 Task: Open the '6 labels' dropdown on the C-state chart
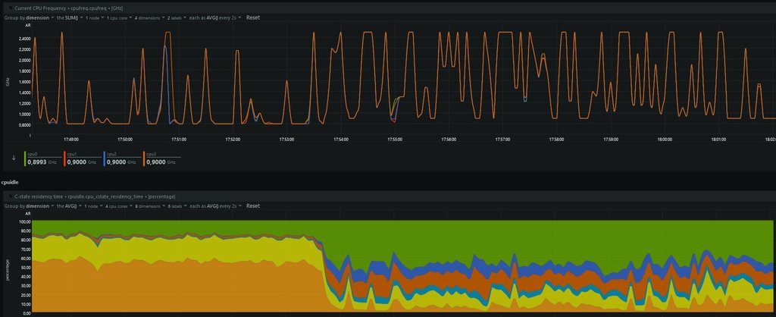pyautogui.click(x=180, y=206)
